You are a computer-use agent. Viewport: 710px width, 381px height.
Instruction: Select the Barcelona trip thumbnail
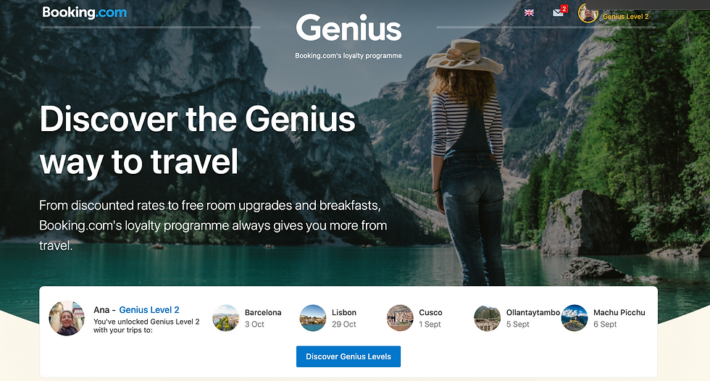225,318
